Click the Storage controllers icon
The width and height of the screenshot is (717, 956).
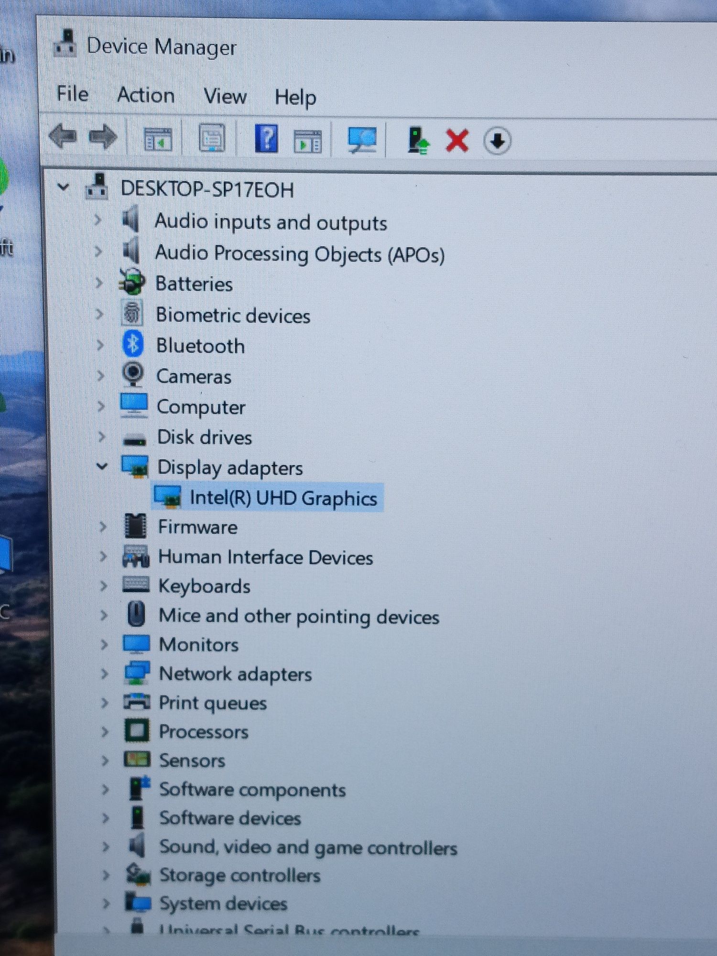point(138,874)
